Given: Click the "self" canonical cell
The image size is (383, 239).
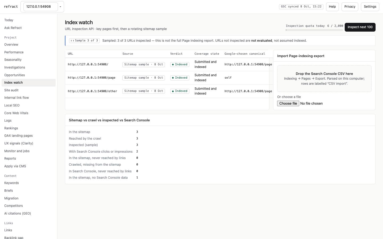Looking at the screenshot, I should point(228,78).
